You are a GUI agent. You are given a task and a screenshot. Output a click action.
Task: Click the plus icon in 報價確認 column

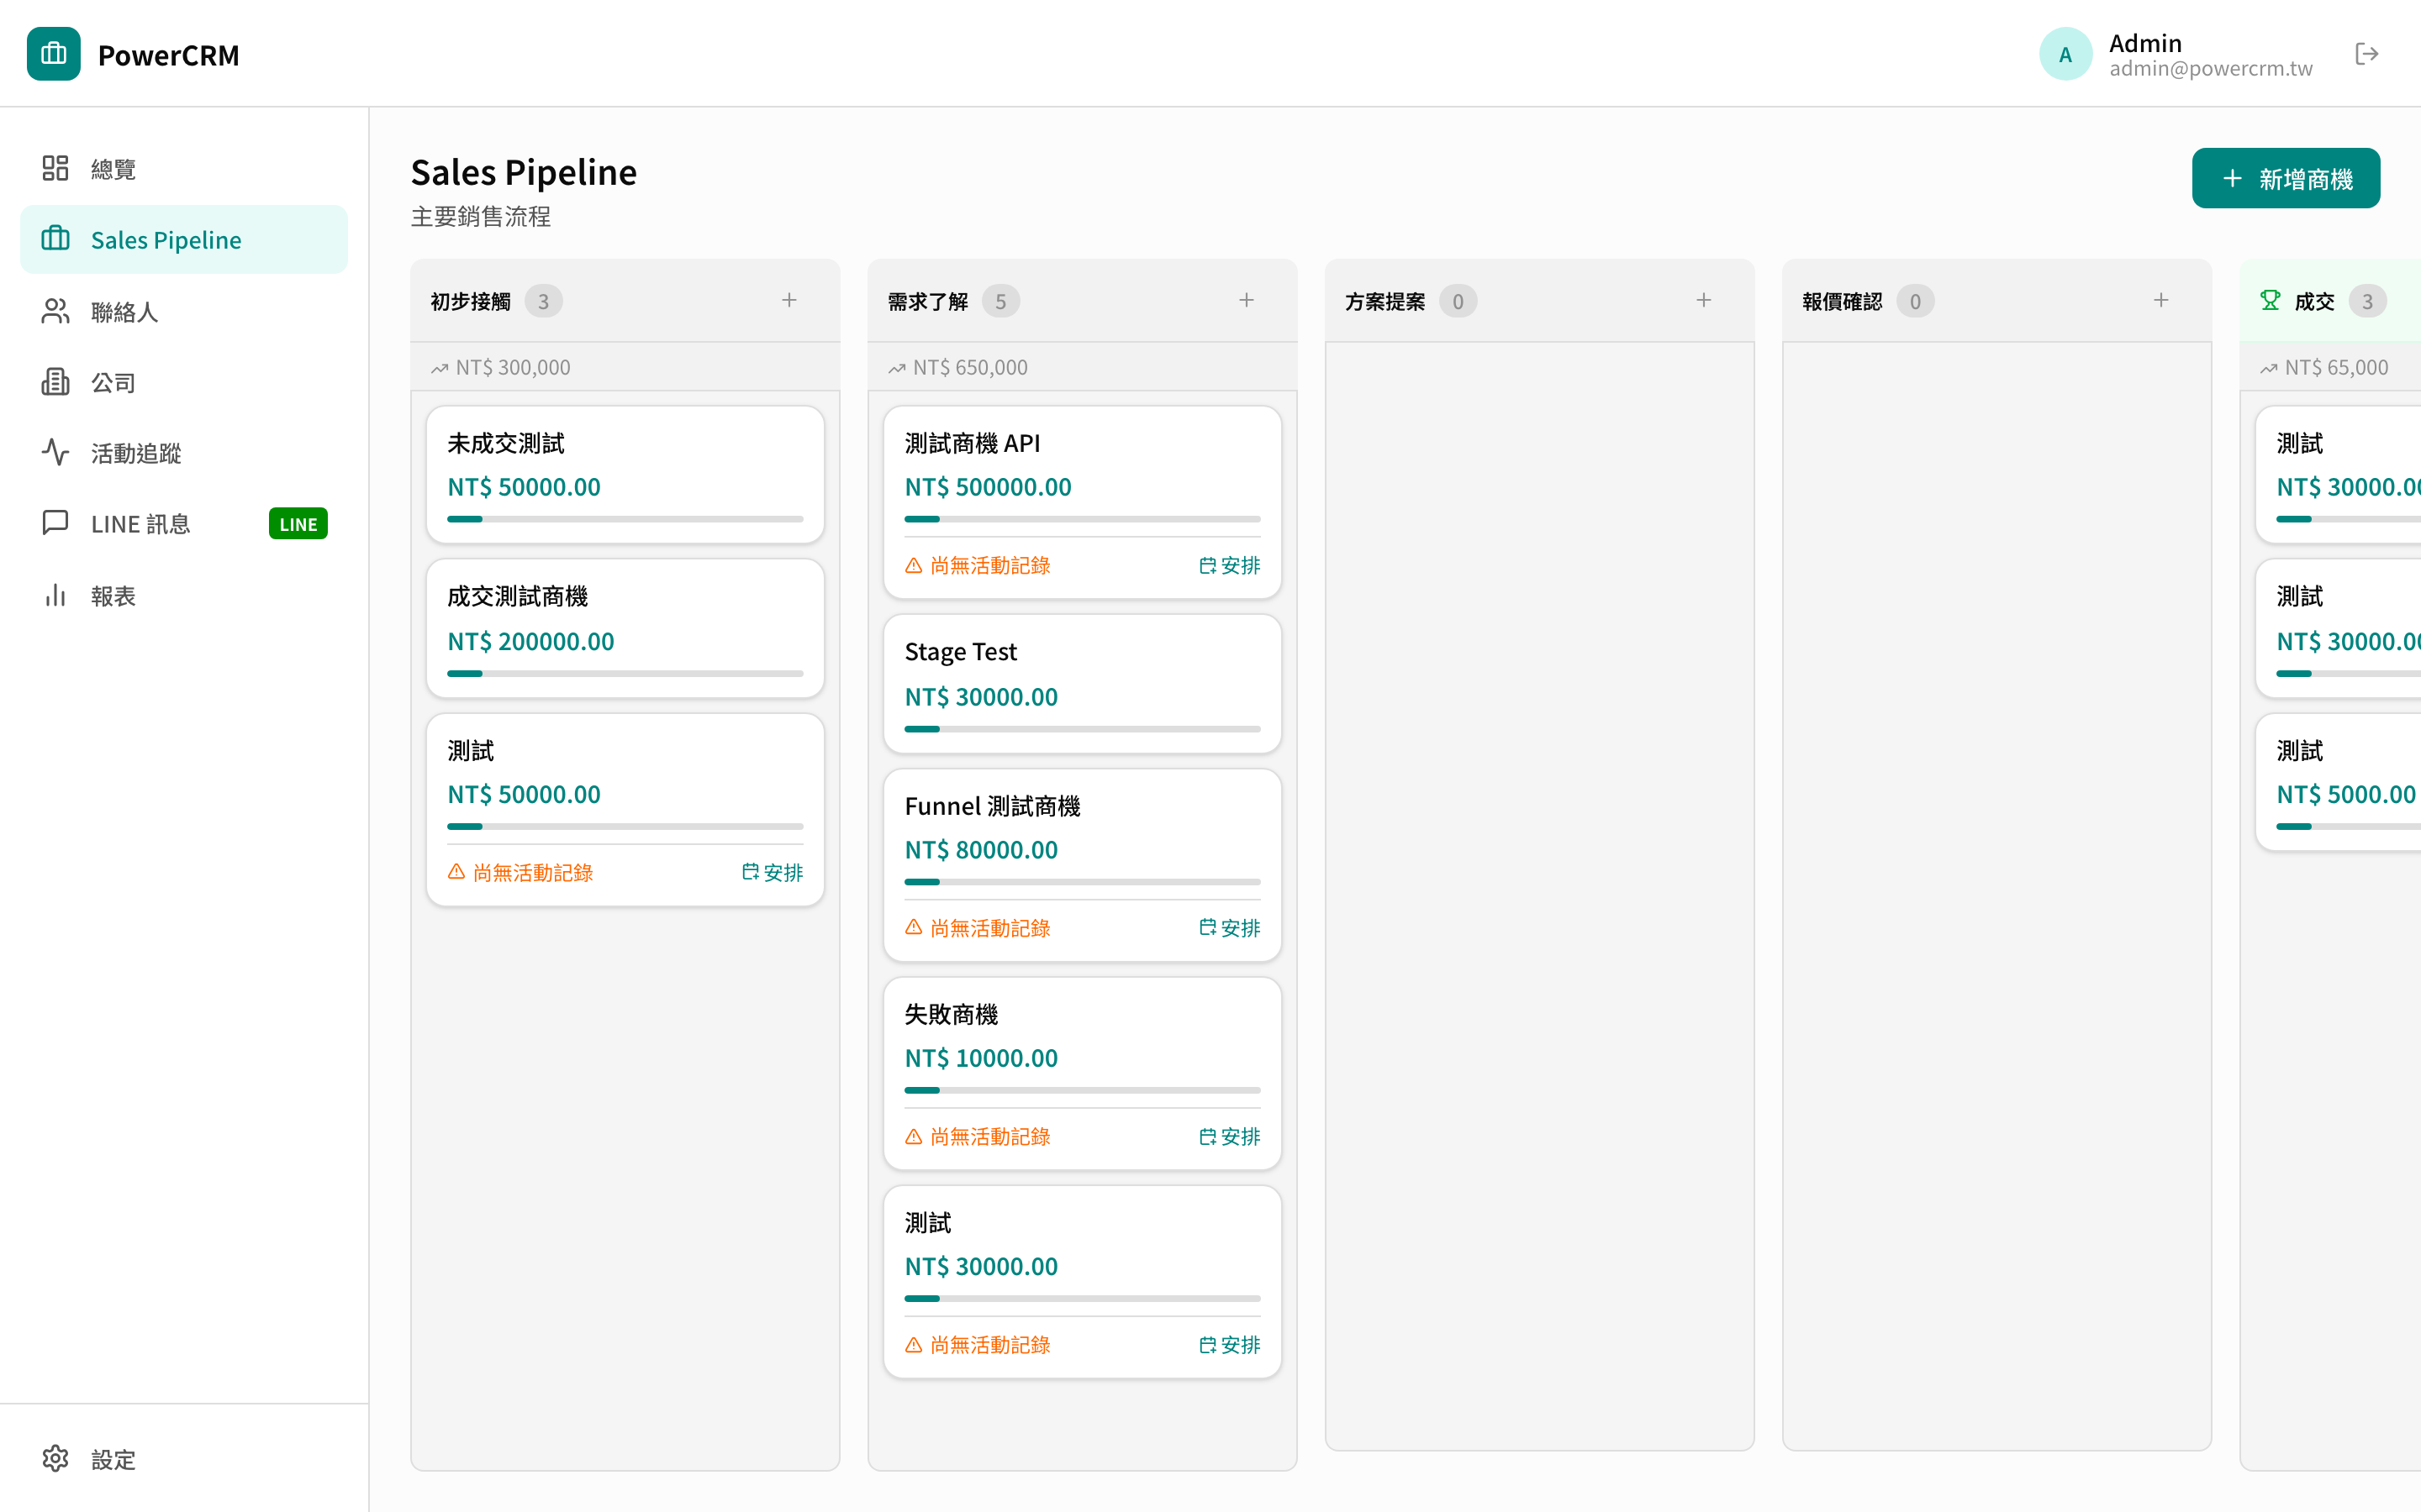2161,300
